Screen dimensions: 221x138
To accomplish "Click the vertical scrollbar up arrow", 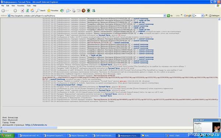I will [x=219, y=20].
